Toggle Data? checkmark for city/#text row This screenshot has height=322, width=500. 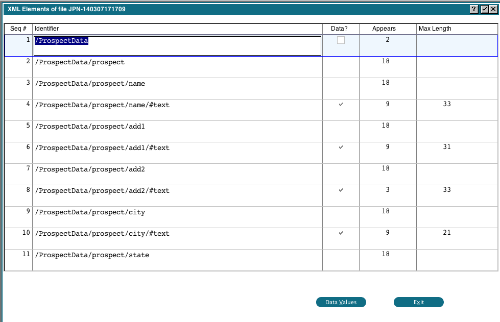pyautogui.click(x=341, y=233)
